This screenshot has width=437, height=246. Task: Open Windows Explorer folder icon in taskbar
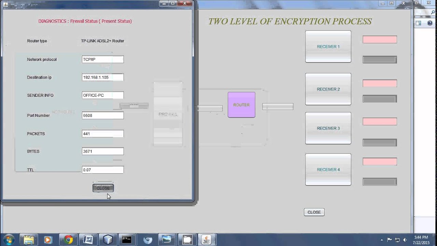tap(29, 240)
